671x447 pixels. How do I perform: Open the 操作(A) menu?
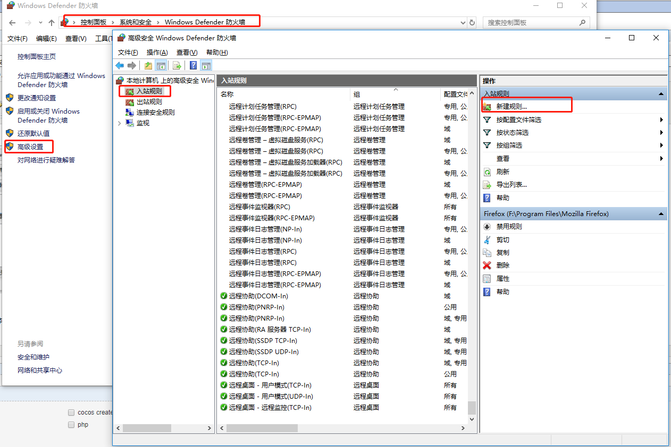[157, 53]
